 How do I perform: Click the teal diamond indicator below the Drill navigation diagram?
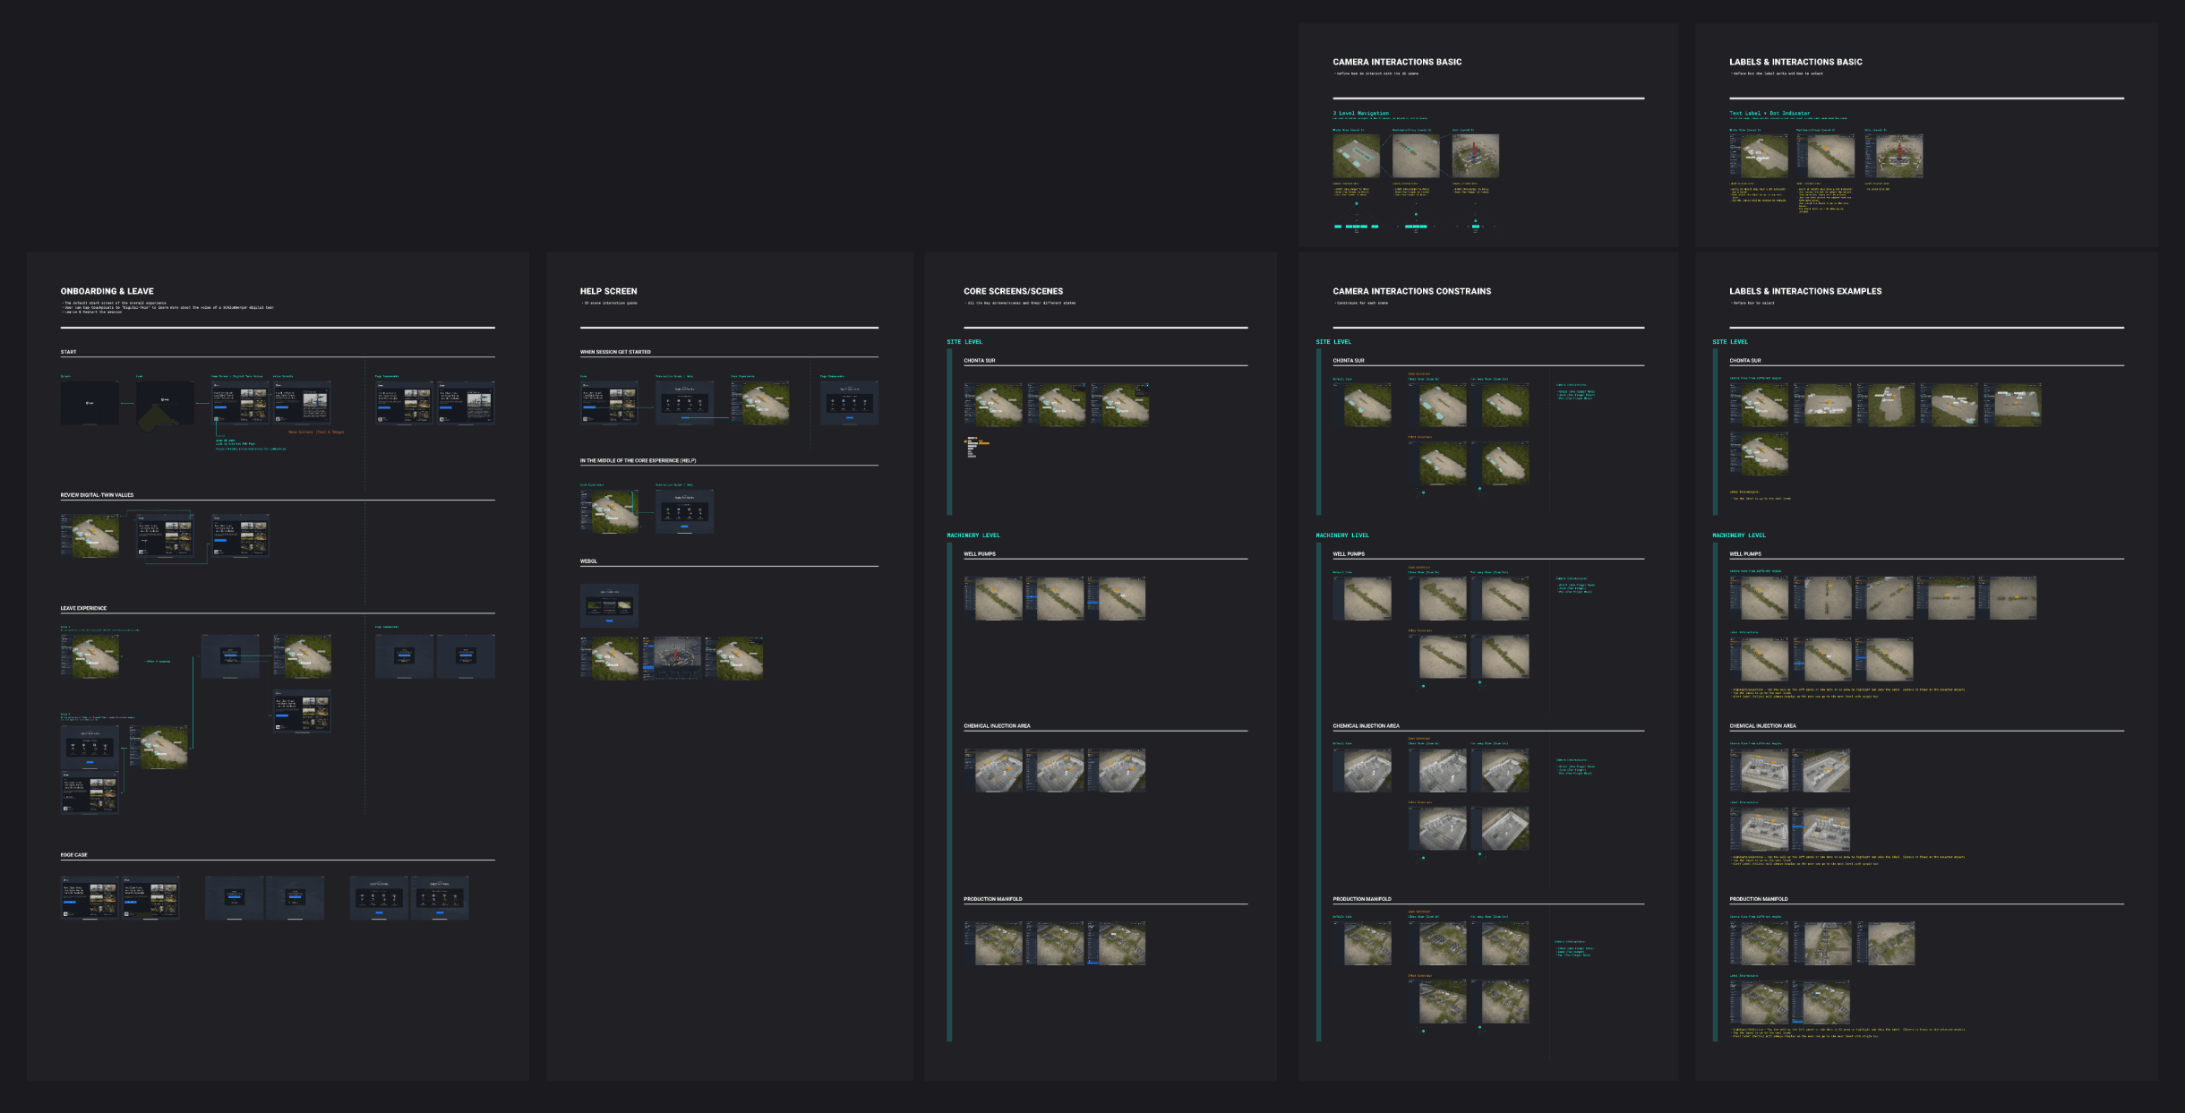[1475, 221]
